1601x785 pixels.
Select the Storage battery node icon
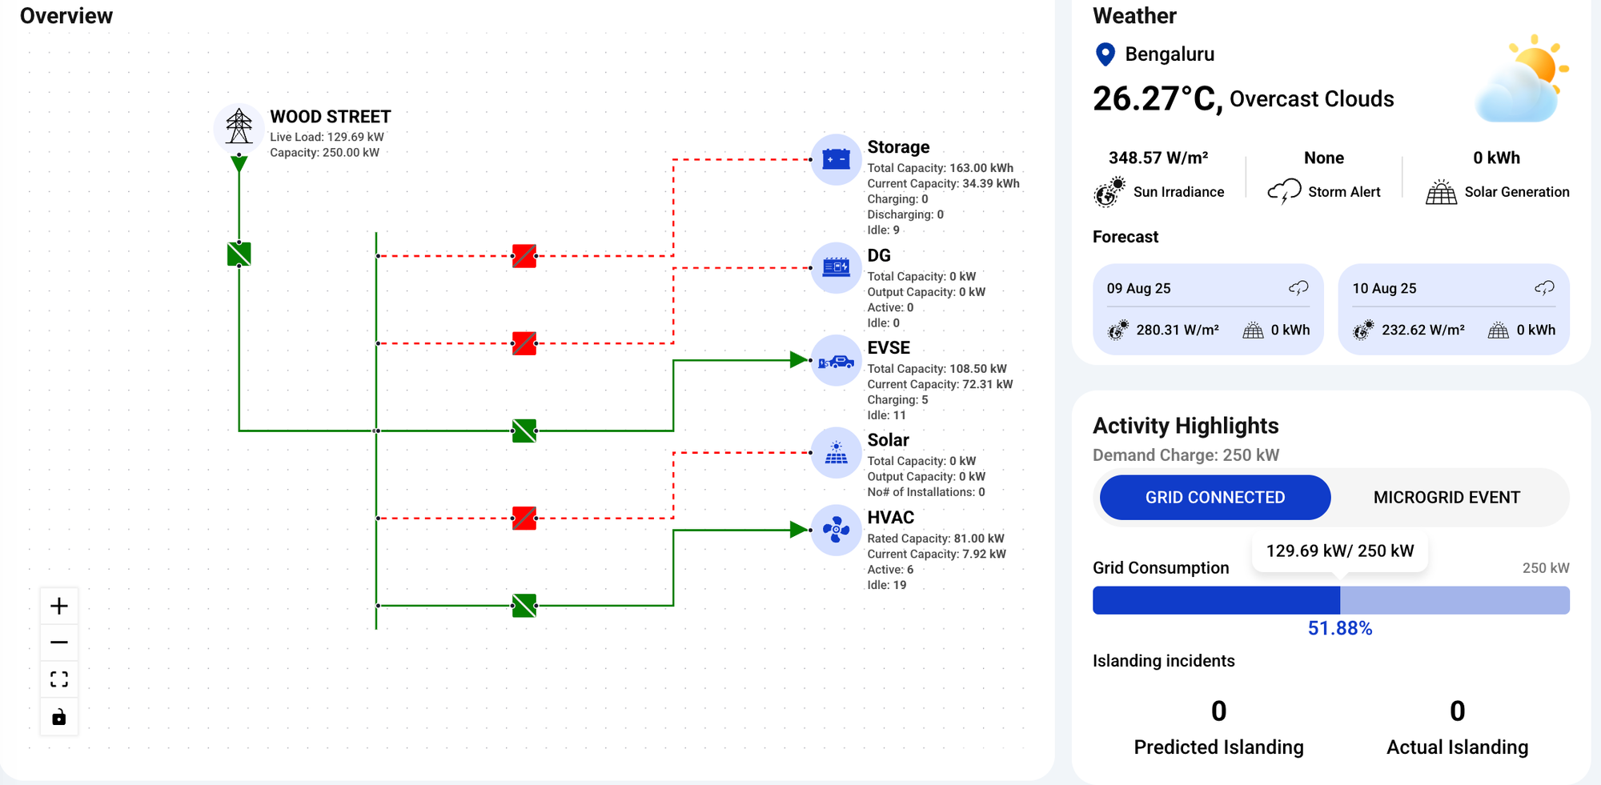(836, 159)
